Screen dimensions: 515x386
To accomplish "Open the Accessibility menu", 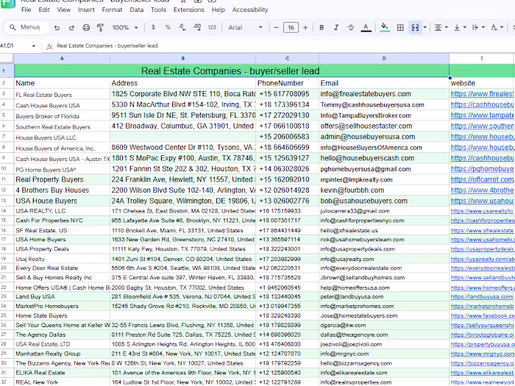I will point(250,10).
